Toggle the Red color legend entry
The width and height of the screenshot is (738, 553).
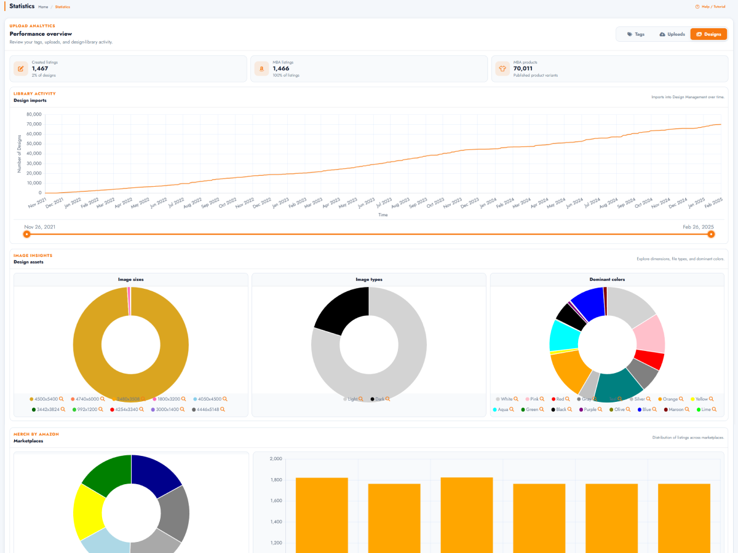tap(558, 399)
